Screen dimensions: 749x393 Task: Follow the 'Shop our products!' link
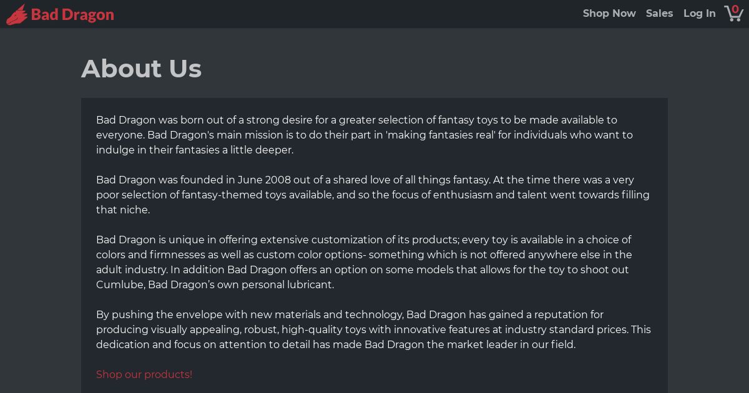[144, 374]
